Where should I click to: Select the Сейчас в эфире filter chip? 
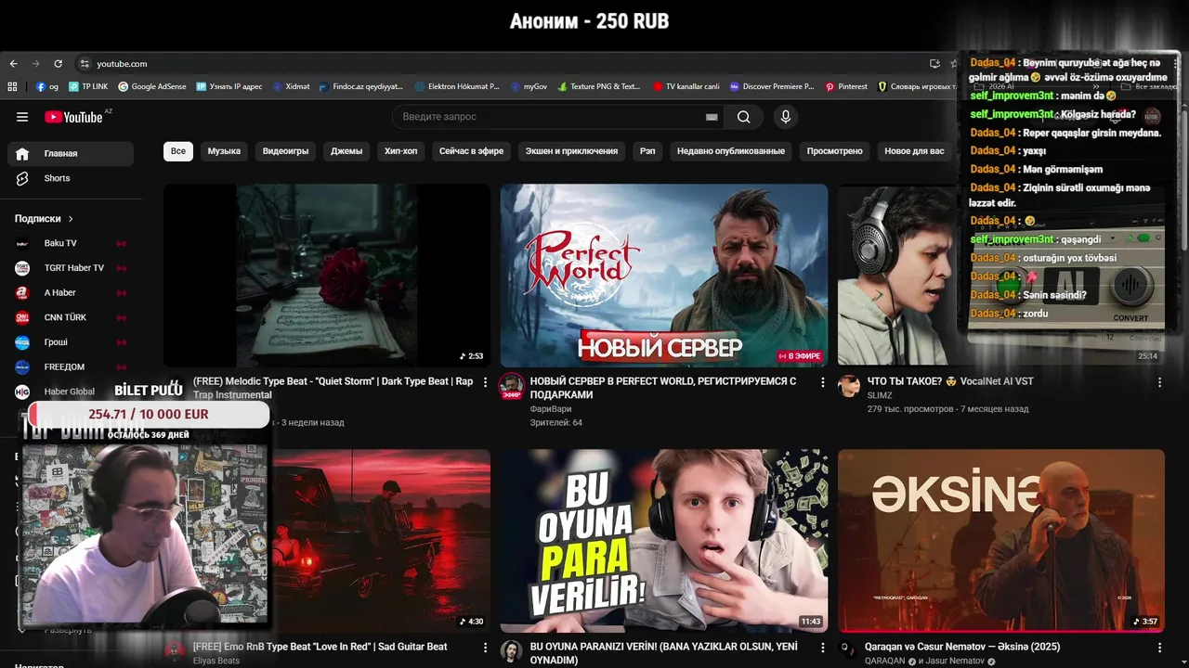(x=471, y=151)
